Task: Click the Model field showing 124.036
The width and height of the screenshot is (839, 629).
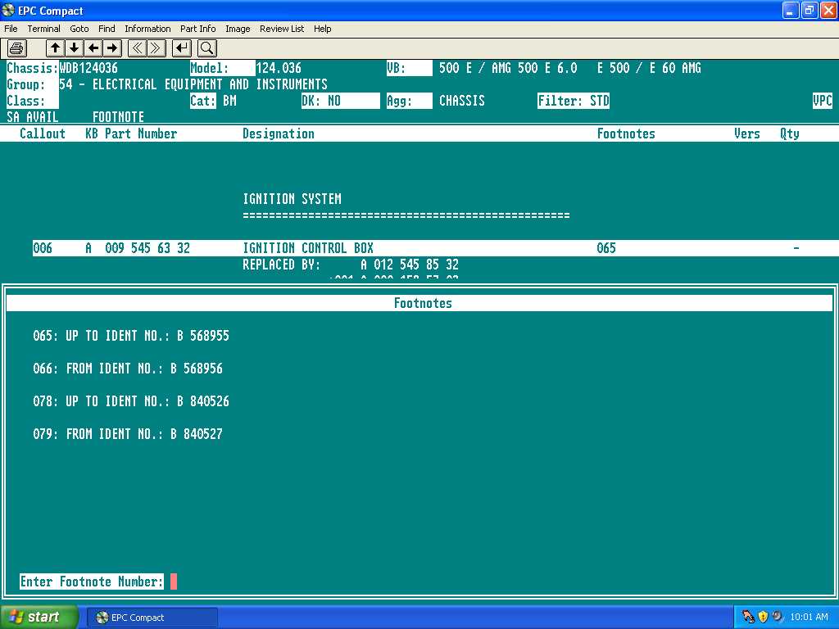Action: [279, 68]
